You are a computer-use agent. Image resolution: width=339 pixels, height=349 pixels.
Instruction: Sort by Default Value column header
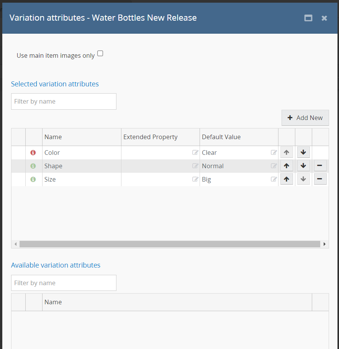pos(221,137)
